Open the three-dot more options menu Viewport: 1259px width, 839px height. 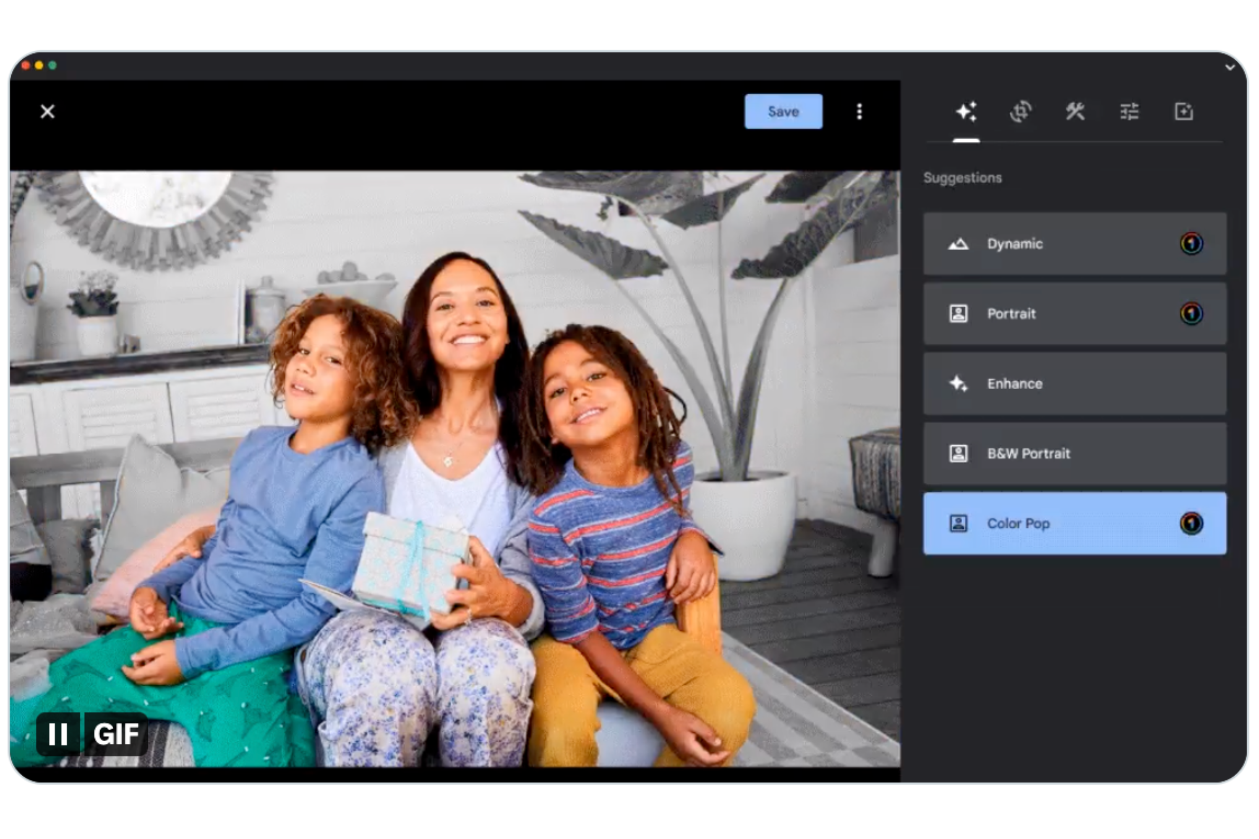(x=859, y=112)
